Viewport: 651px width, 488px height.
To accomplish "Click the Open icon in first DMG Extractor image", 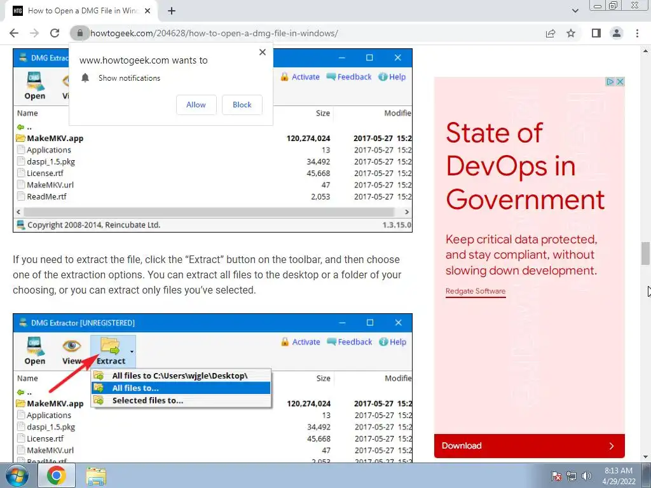I will [35, 86].
